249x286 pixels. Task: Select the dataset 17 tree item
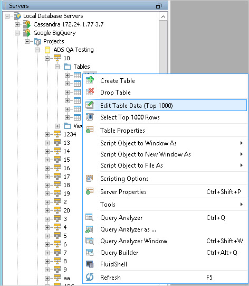(66, 177)
